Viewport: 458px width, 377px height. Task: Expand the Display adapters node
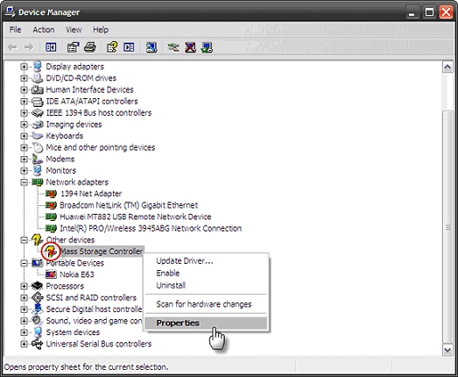point(24,67)
